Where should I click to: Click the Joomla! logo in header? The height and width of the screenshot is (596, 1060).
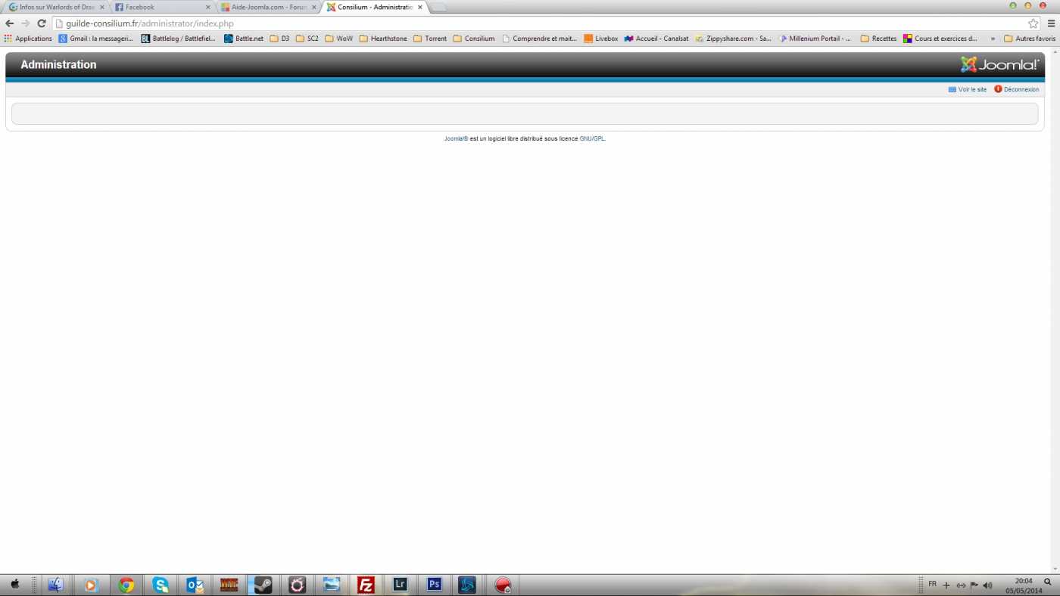999,64
